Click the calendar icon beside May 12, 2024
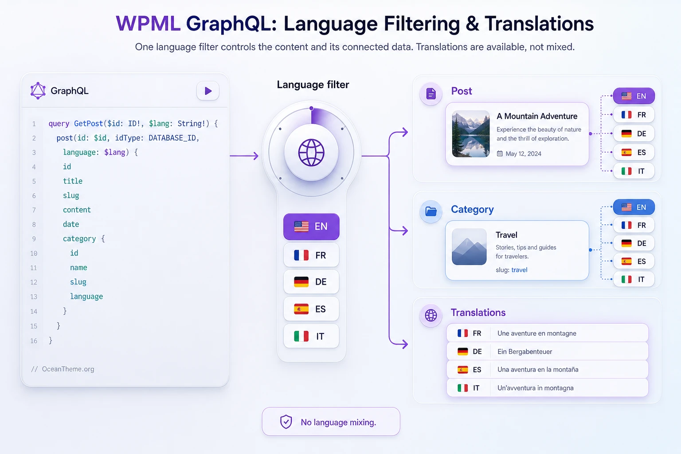The image size is (681, 454). pos(500,154)
